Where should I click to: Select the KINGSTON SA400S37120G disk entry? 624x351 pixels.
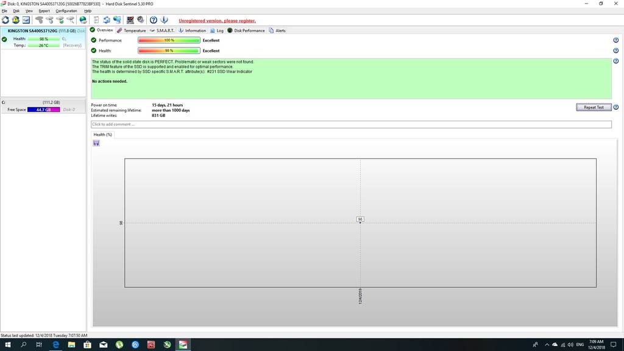tap(43, 38)
